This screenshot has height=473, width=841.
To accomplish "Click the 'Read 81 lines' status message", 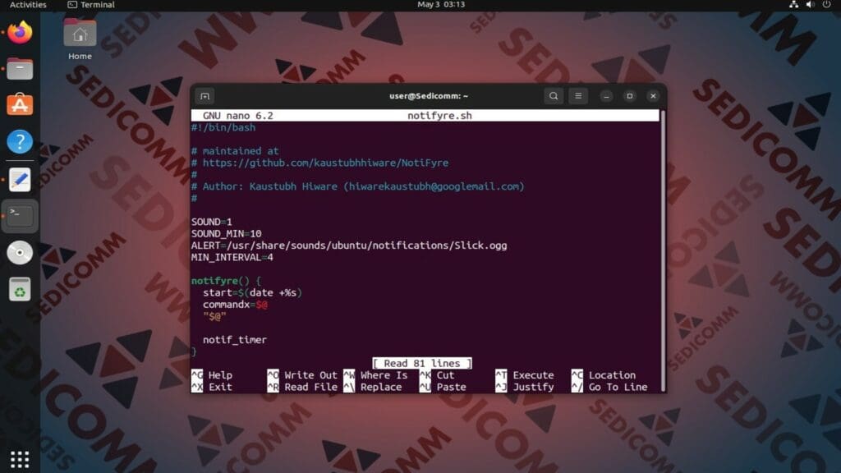I will tap(422, 363).
